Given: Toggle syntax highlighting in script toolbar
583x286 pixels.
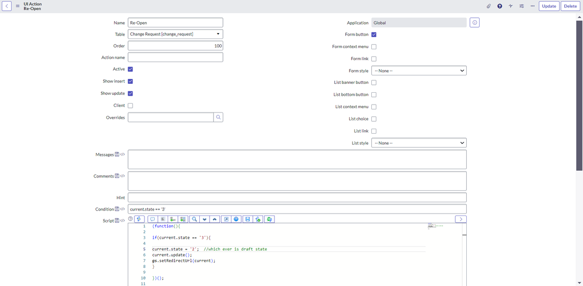Looking at the screenshot, I should point(139,219).
